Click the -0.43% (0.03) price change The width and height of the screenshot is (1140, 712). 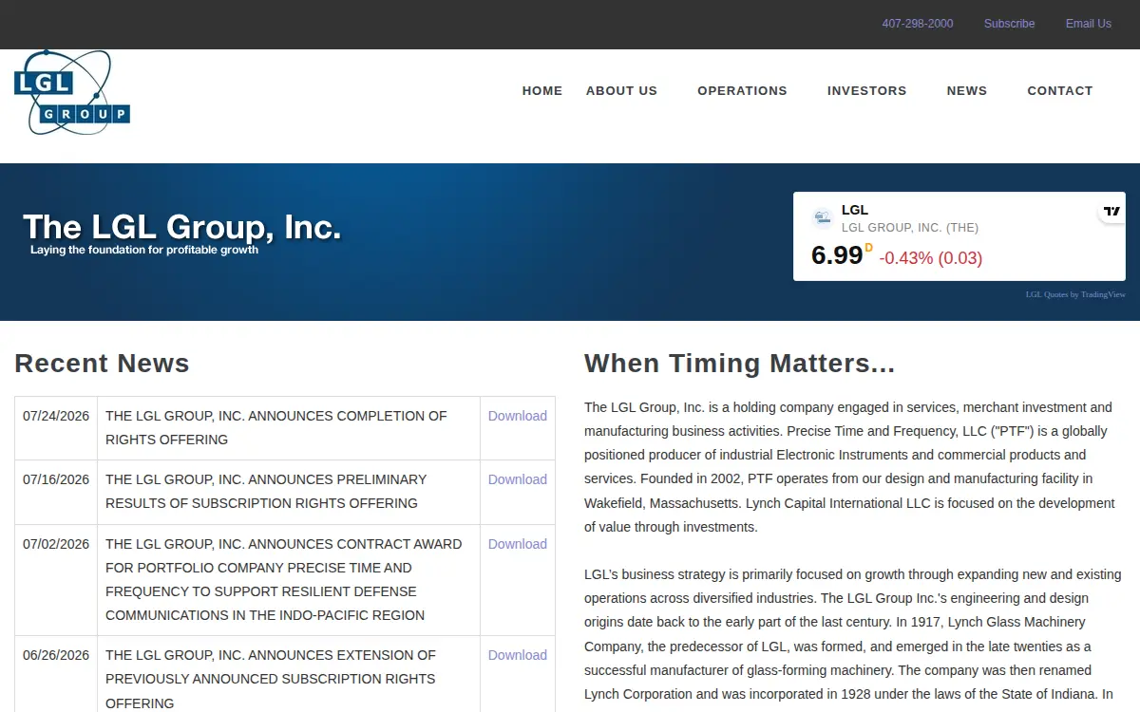click(931, 258)
